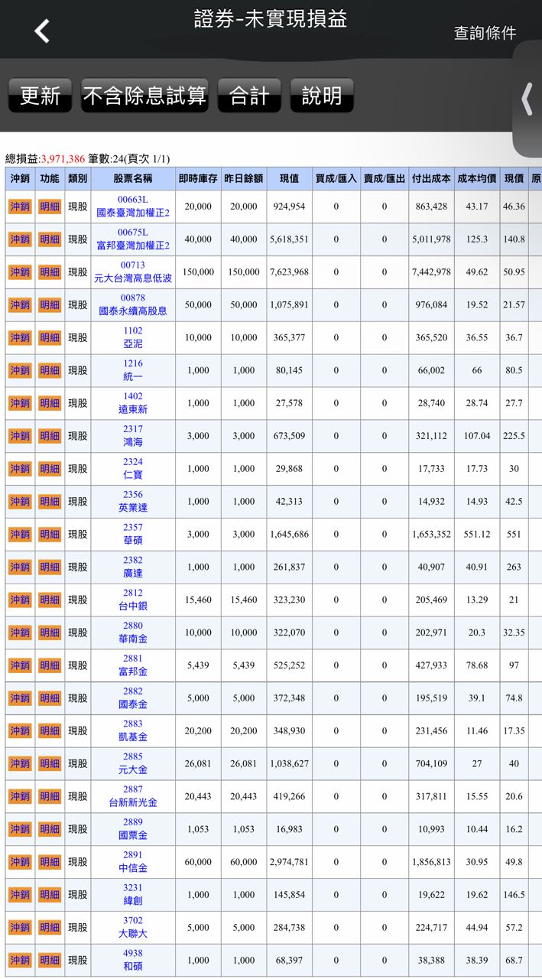The height and width of the screenshot is (979, 542).
Task: Tap 明細 icon for 廣達 row
Action: click(50, 567)
